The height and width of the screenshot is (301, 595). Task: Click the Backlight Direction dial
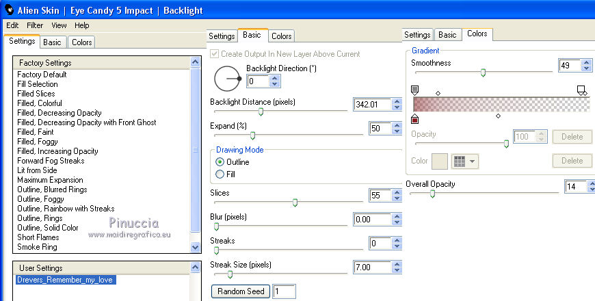click(x=228, y=79)
